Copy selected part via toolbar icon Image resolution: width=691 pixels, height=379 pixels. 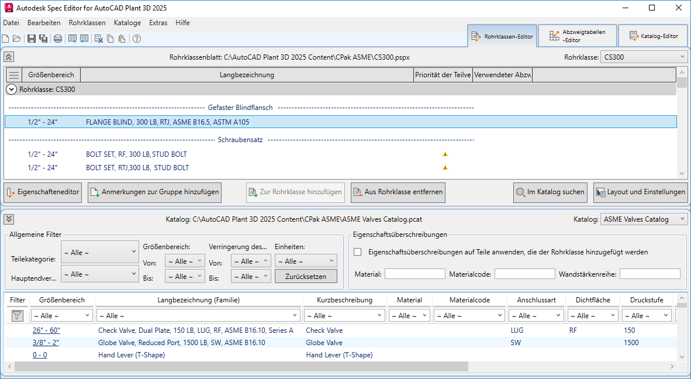[x=110, y=39]
